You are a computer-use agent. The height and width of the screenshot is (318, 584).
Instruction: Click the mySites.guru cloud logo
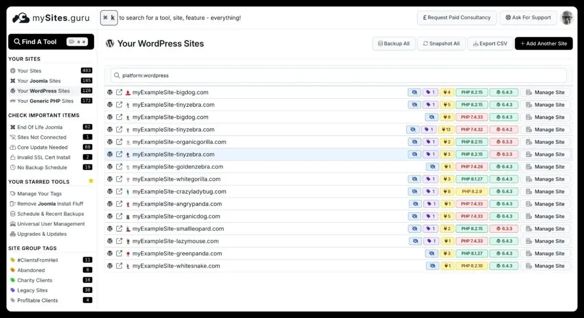pos(21,18)
